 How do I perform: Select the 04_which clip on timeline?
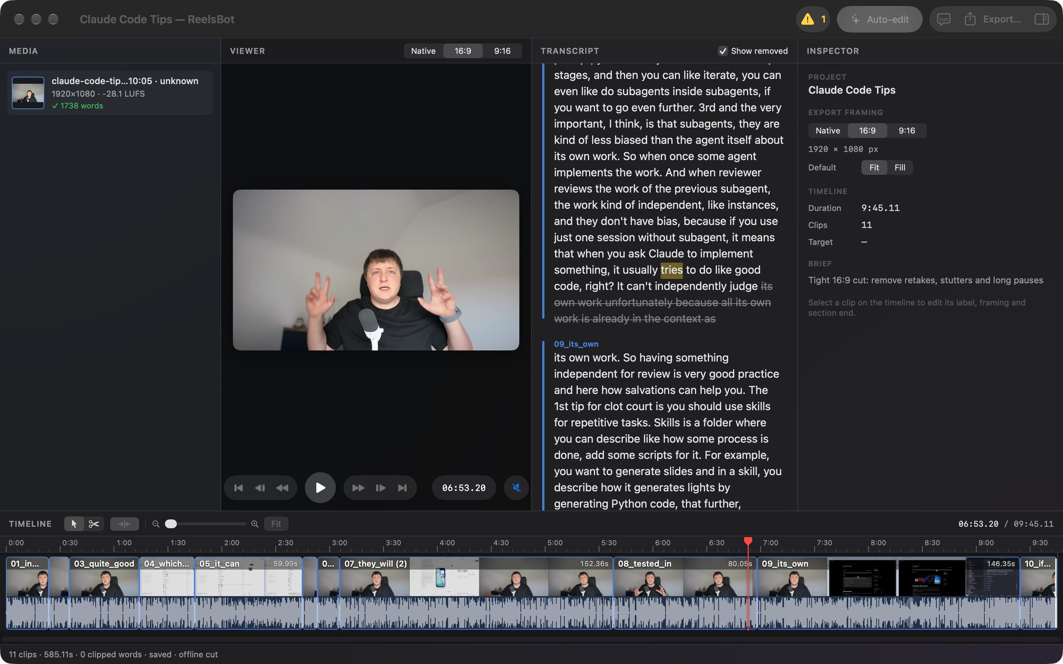tap(167, 592)
